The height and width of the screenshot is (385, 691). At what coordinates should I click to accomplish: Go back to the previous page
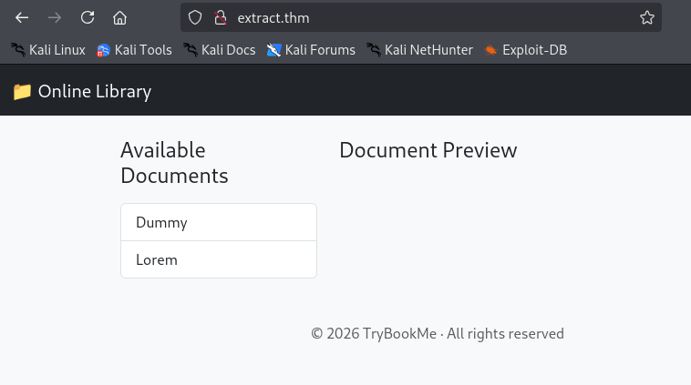pyautogui.click(x=22, y=17)
